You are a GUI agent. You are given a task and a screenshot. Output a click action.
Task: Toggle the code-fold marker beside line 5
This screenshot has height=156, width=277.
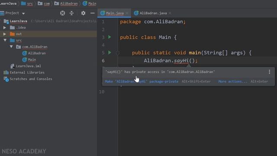tap(117, 53)
